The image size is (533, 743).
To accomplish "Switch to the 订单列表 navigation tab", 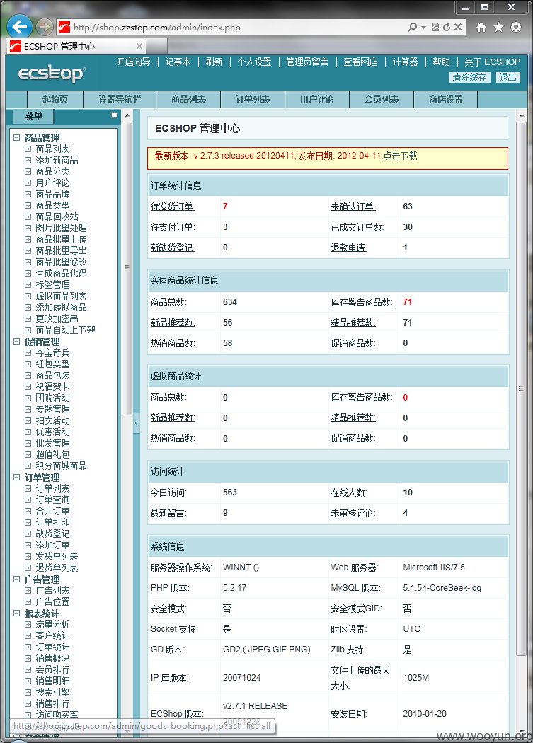I will tap(253, 100).
